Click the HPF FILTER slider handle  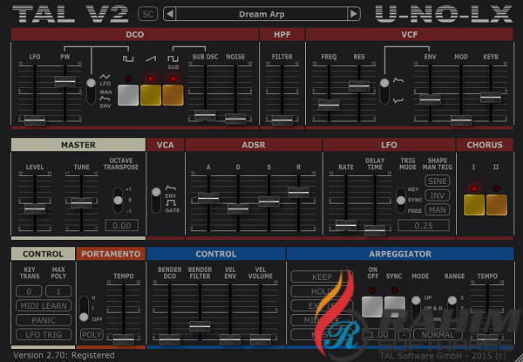282,120
